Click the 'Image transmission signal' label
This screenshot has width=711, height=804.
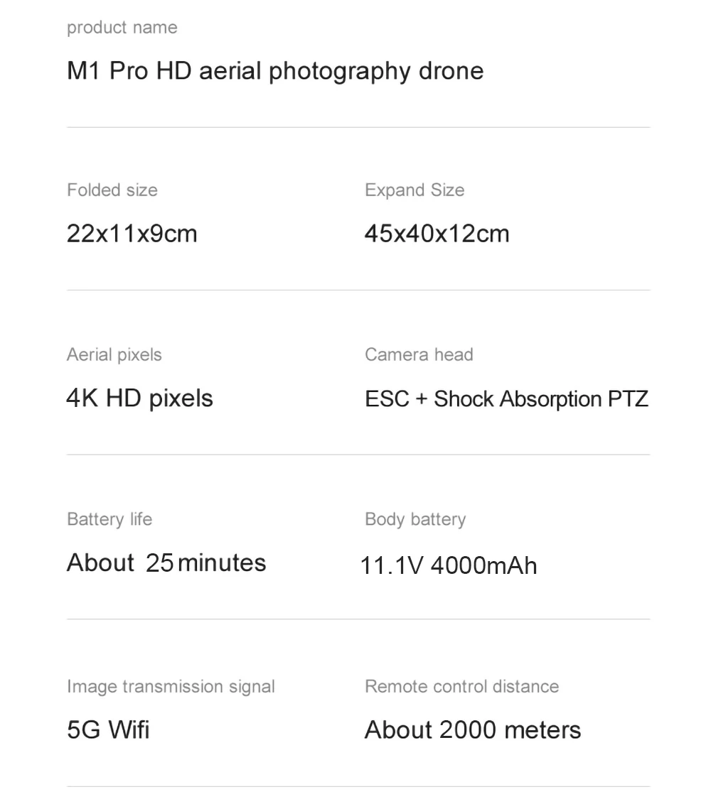(171, 687)
